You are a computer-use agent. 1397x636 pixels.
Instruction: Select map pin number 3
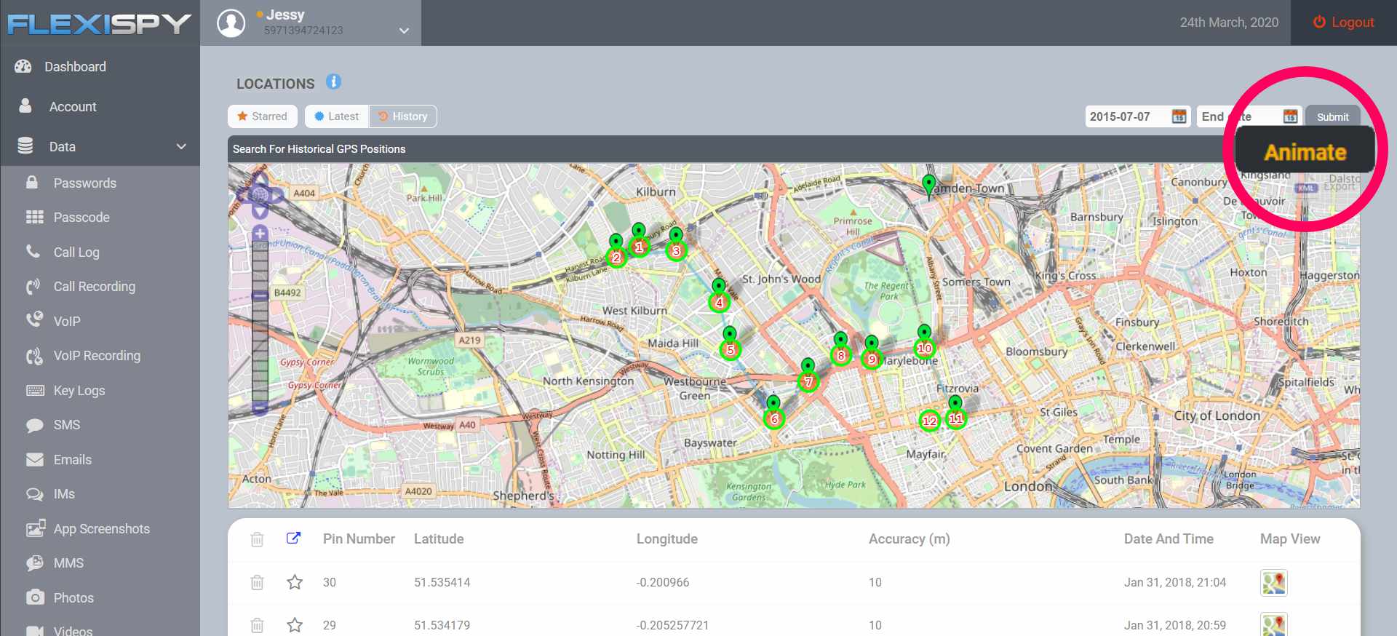(676, 251)
